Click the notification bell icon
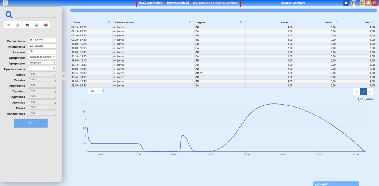The height and width of the screenshot is (186, 379). (x=346, y=3)
